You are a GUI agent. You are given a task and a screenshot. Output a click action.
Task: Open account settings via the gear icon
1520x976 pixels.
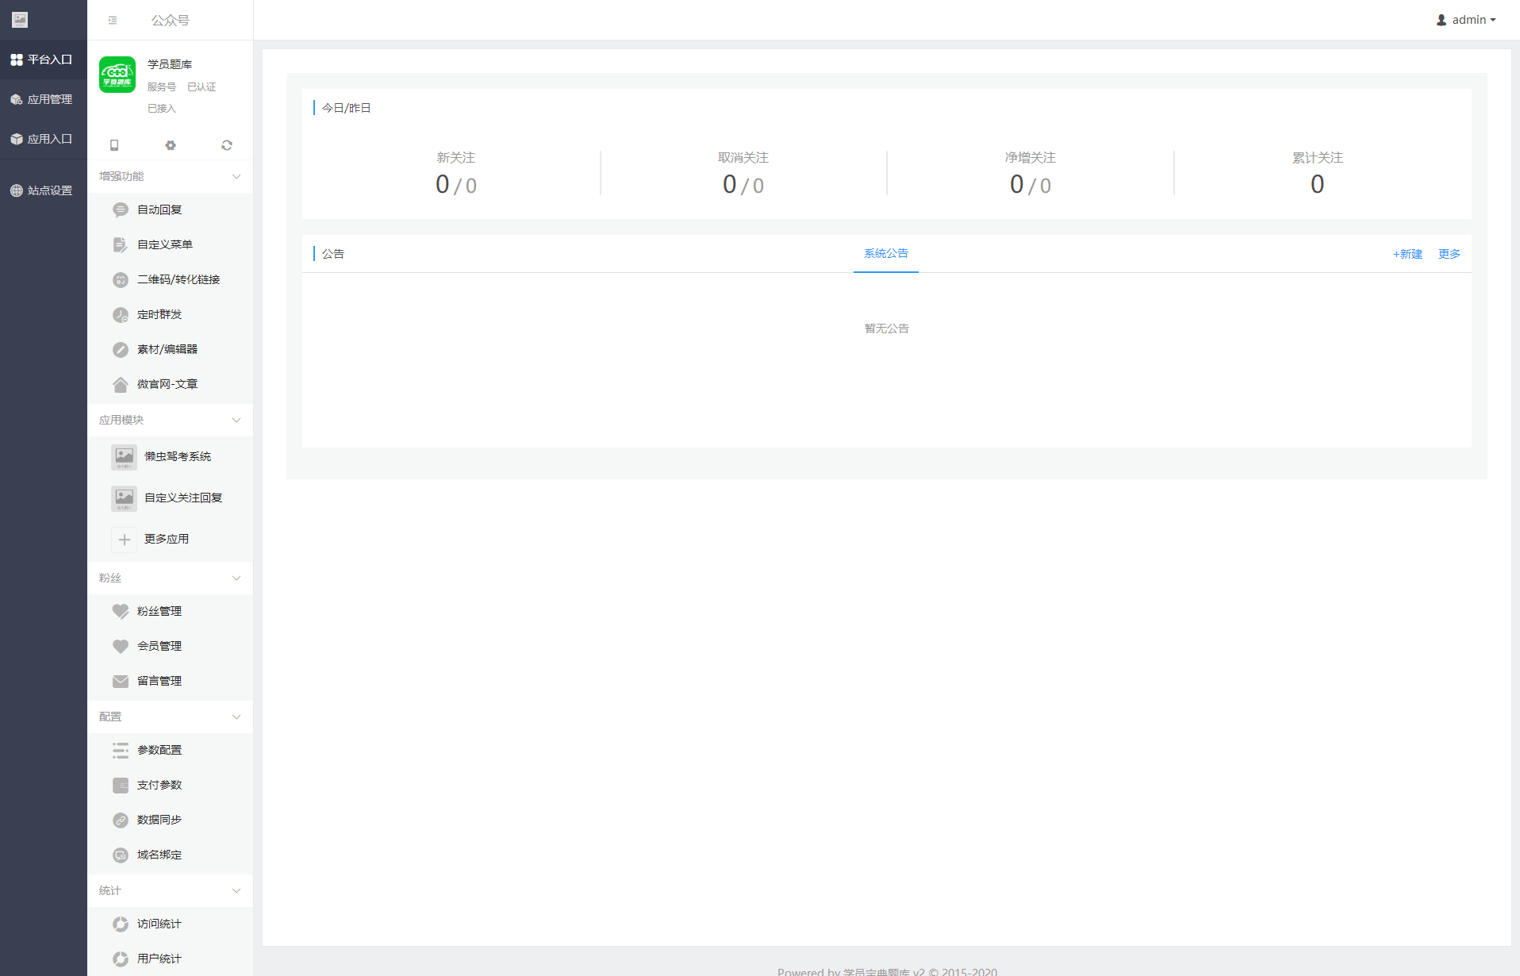click(x=171, y=145)
